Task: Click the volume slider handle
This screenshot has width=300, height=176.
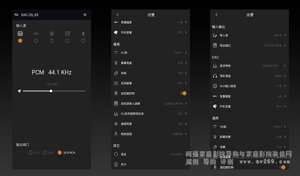Action: (51, 91)
